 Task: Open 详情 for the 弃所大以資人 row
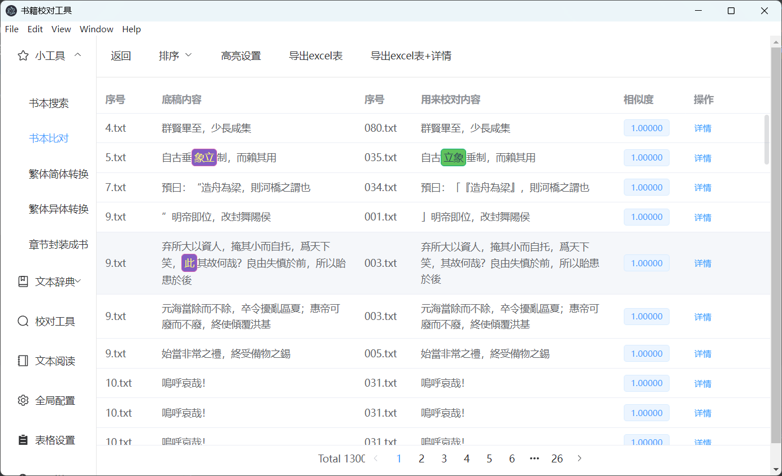pos(703,263)
